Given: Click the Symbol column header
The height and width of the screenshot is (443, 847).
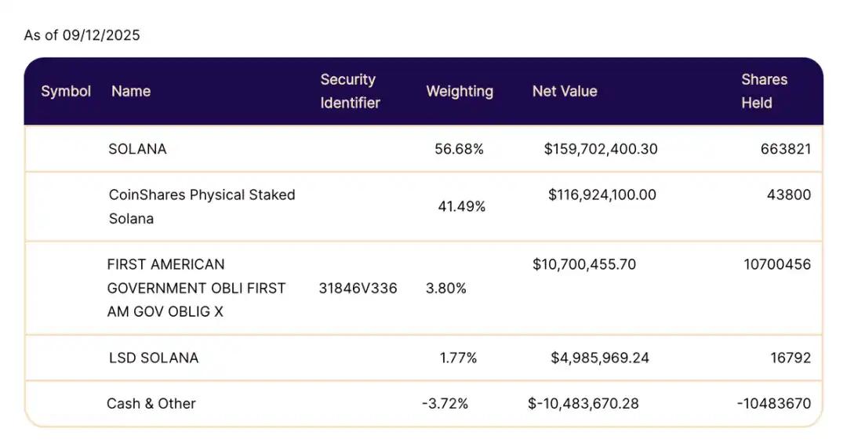Looking at the screenshot, I should tap(66, 91).
